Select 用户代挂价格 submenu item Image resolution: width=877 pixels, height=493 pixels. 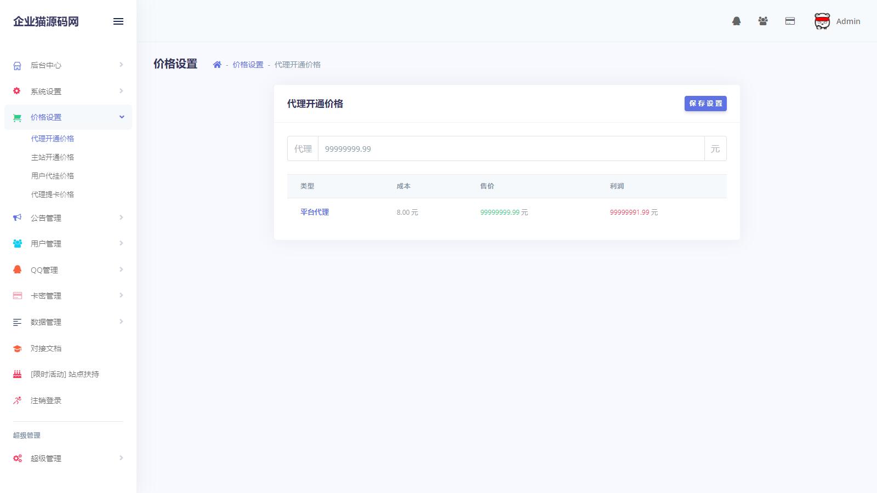53,176
